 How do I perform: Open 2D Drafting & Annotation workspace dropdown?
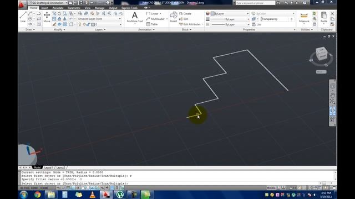tap(48, 3)
